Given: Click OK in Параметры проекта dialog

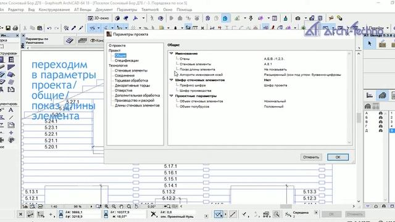Looking at the screenshot, I should click(x=338, y=157).
